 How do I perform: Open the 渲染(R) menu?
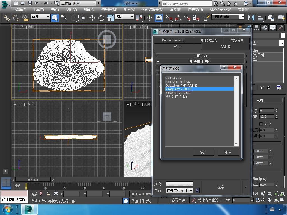point(175,10)
